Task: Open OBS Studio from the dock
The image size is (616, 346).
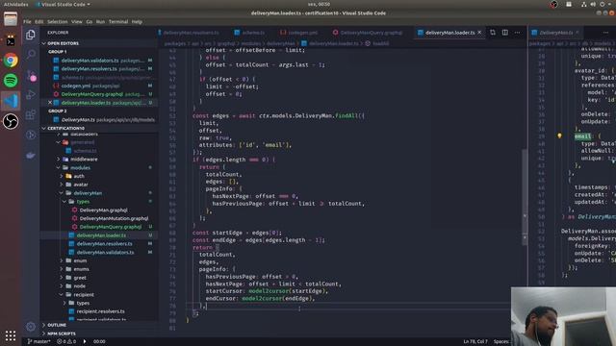Action: coord(11,121)
